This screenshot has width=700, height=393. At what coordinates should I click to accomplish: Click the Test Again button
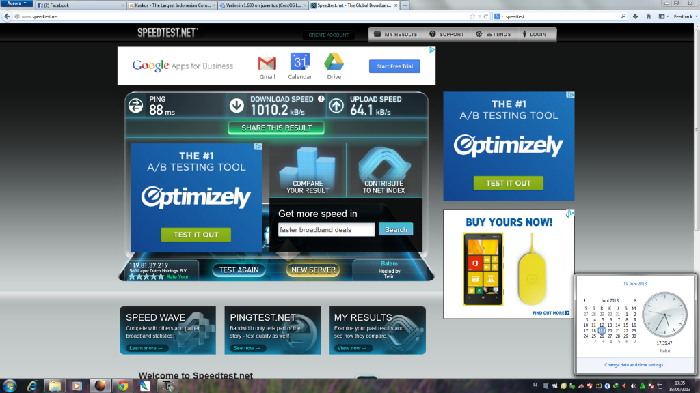pyautogui.click(x=239, y=270)
